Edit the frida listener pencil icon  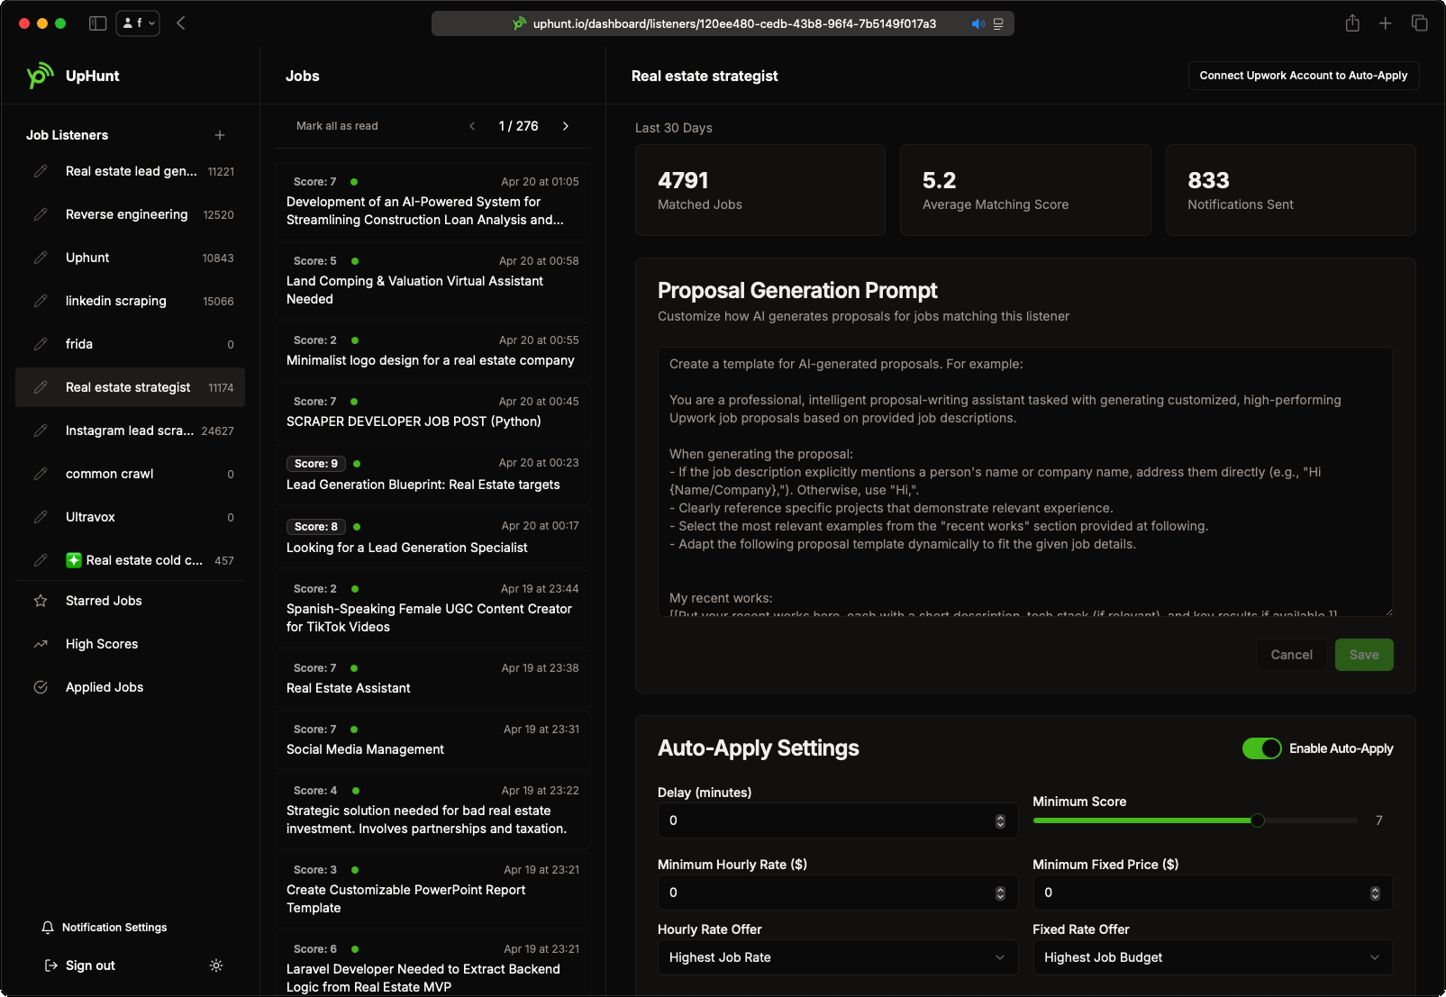(41, 344)
